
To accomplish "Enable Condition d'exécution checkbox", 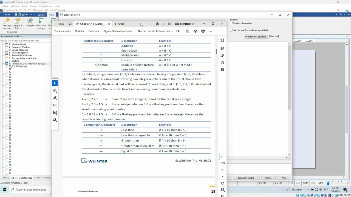I will pyautogui.click(x=231, y=23).
